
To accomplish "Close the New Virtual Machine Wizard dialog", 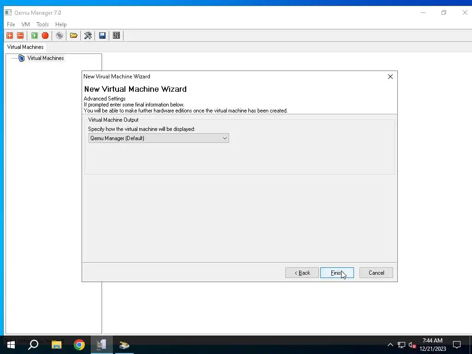I will tap(390, 77).
